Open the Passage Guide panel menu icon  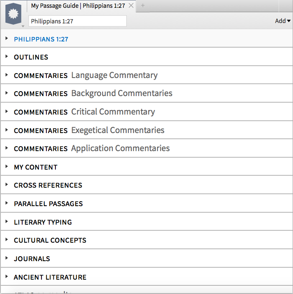coord(13,14)
